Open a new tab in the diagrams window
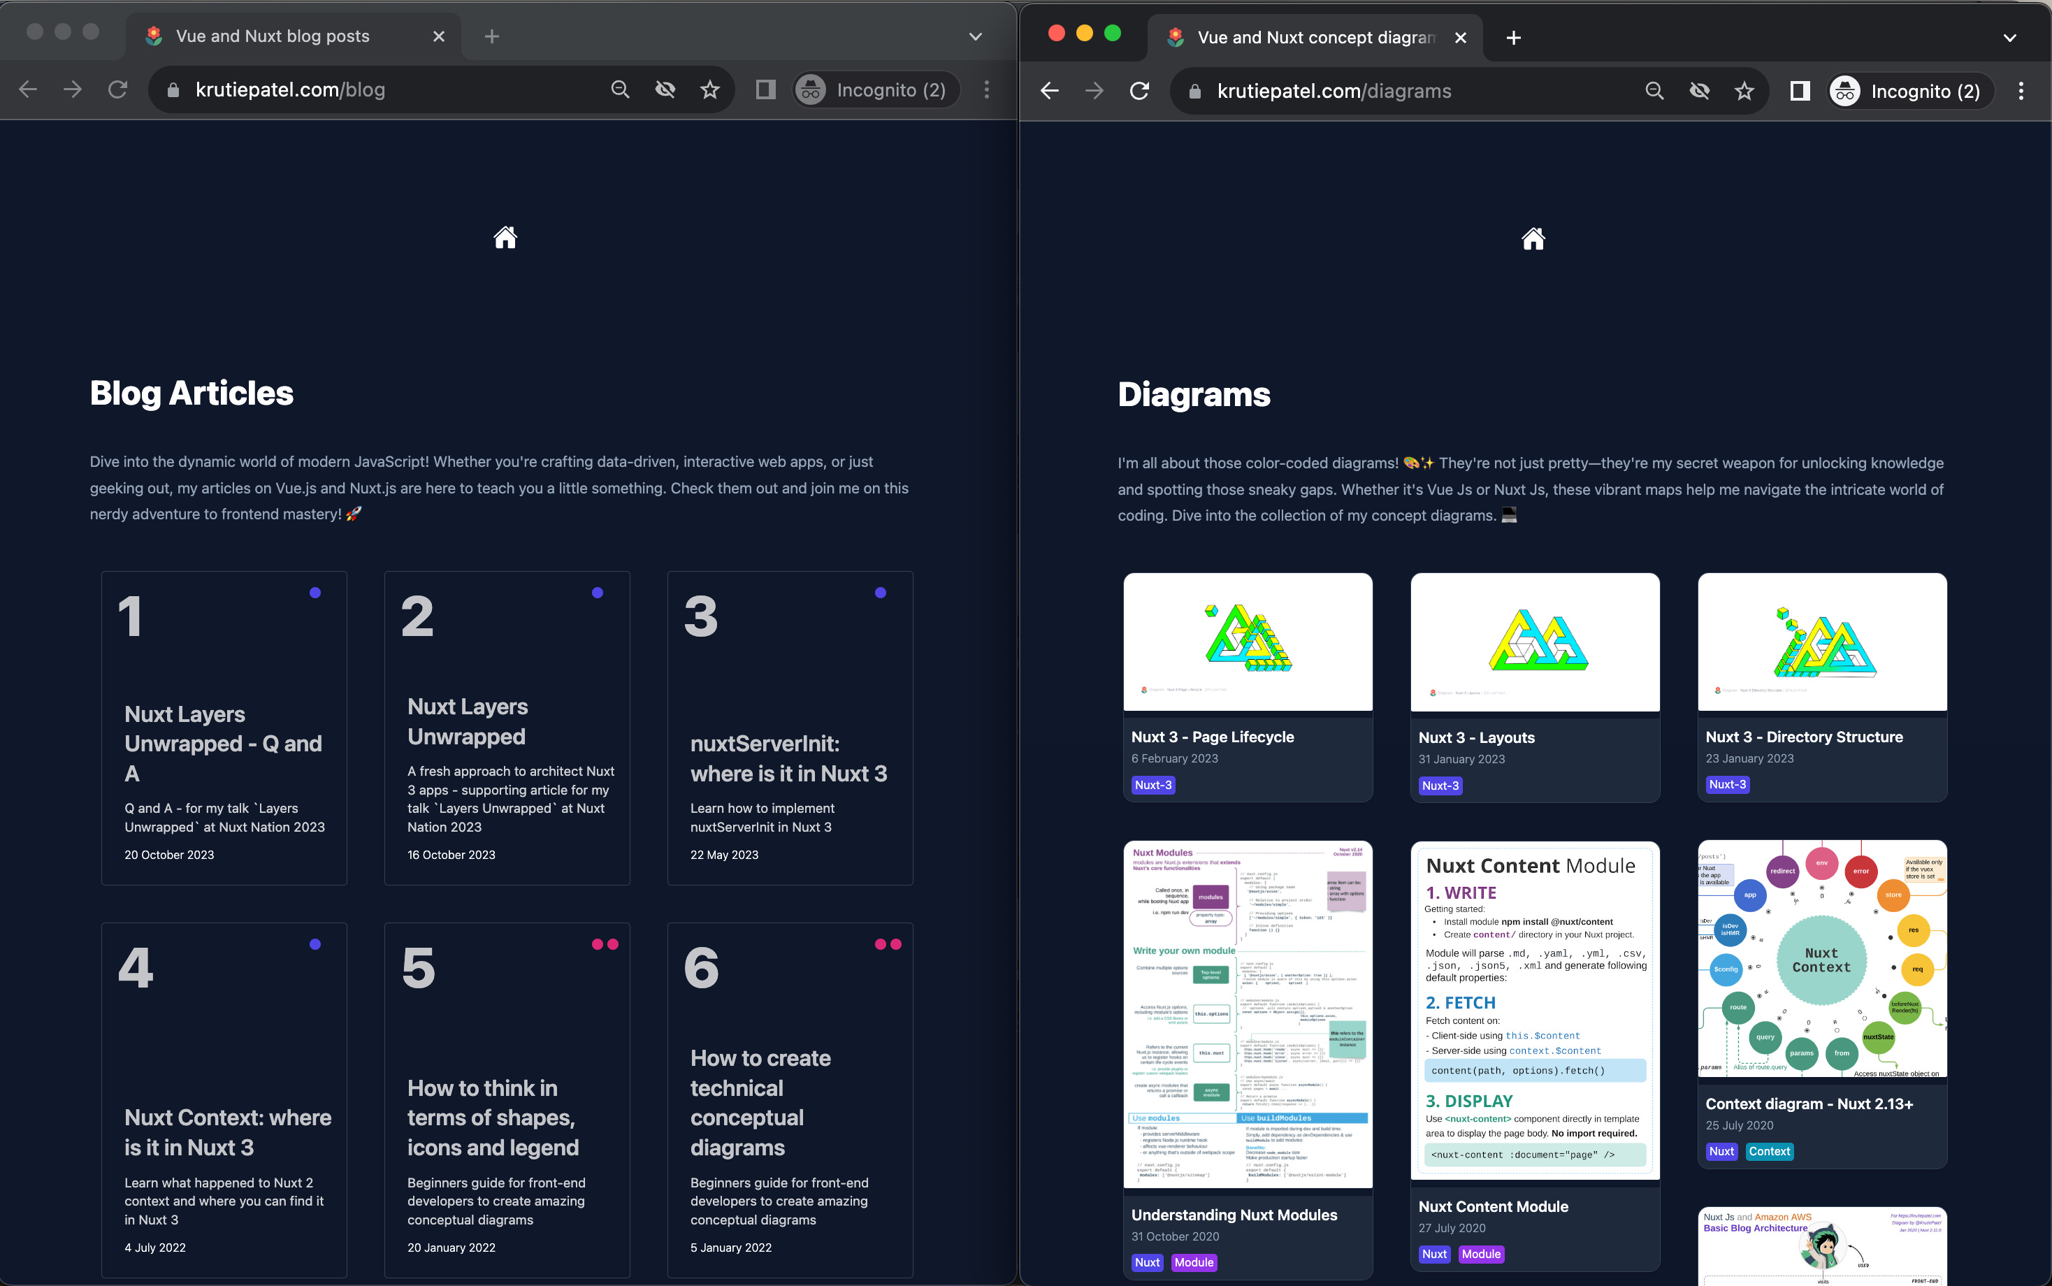This screenshot has height=1286, width=2052. pos(1513,38)
